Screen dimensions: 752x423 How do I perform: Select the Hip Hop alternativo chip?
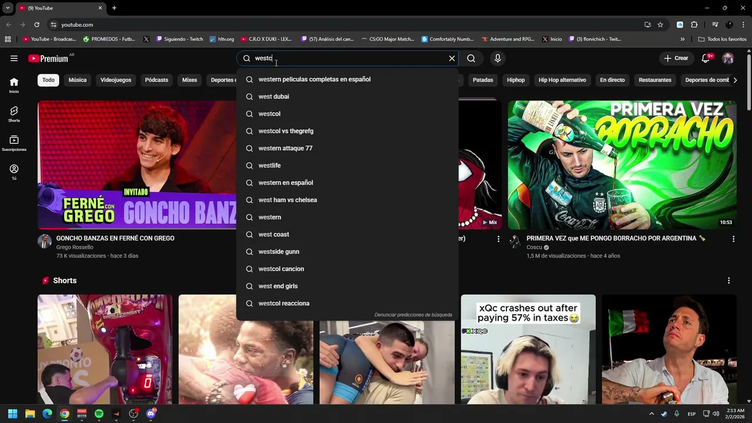pos(562,80)
